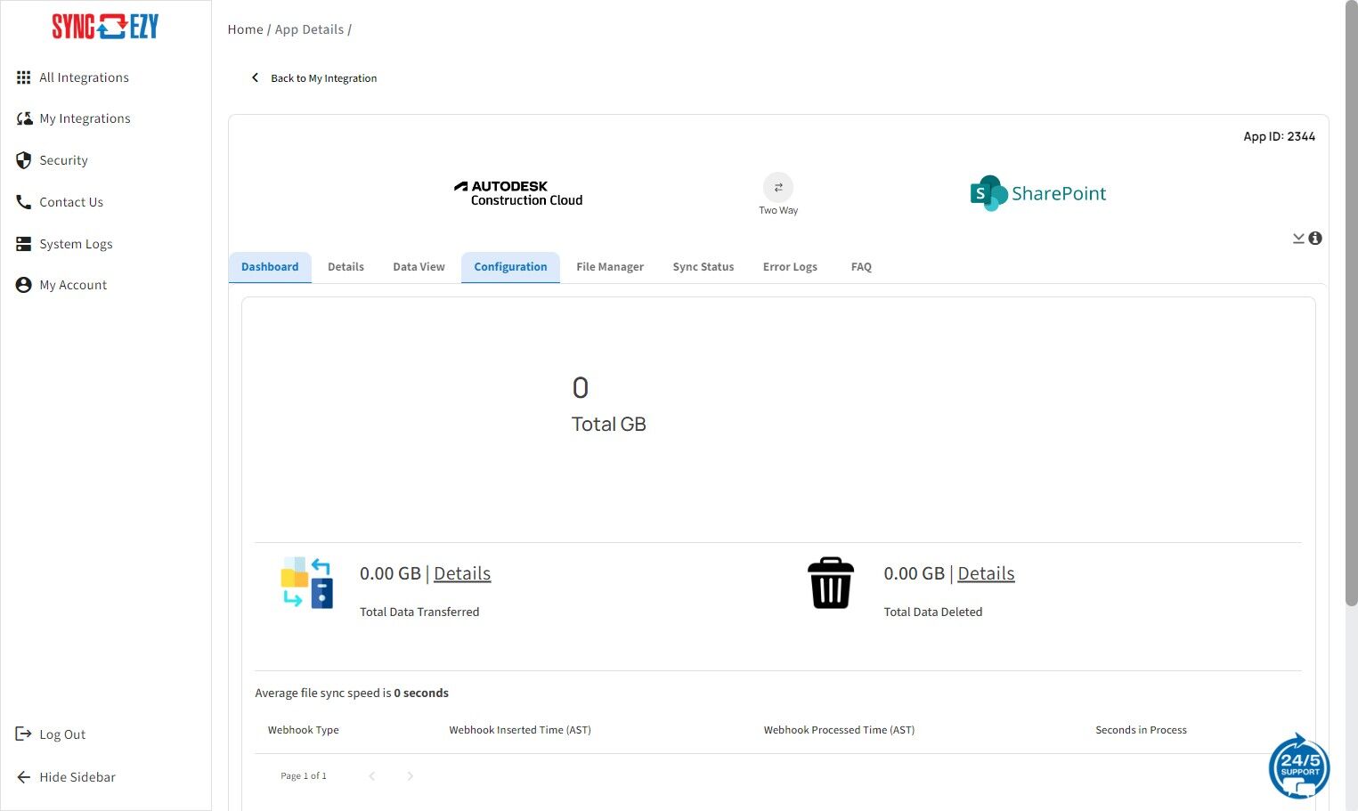Select the Sync Status tab

[x=703, y=267]
